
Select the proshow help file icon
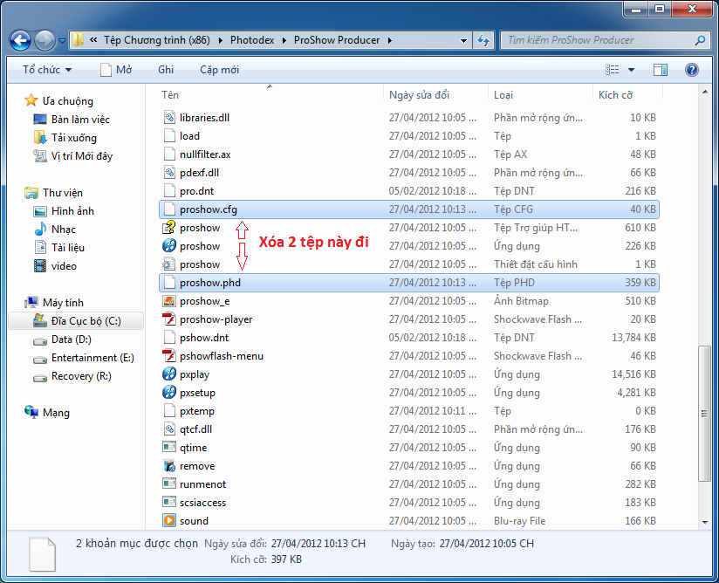[169, 228]
